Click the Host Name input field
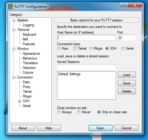The image size is (148, 140). (86, 38)
